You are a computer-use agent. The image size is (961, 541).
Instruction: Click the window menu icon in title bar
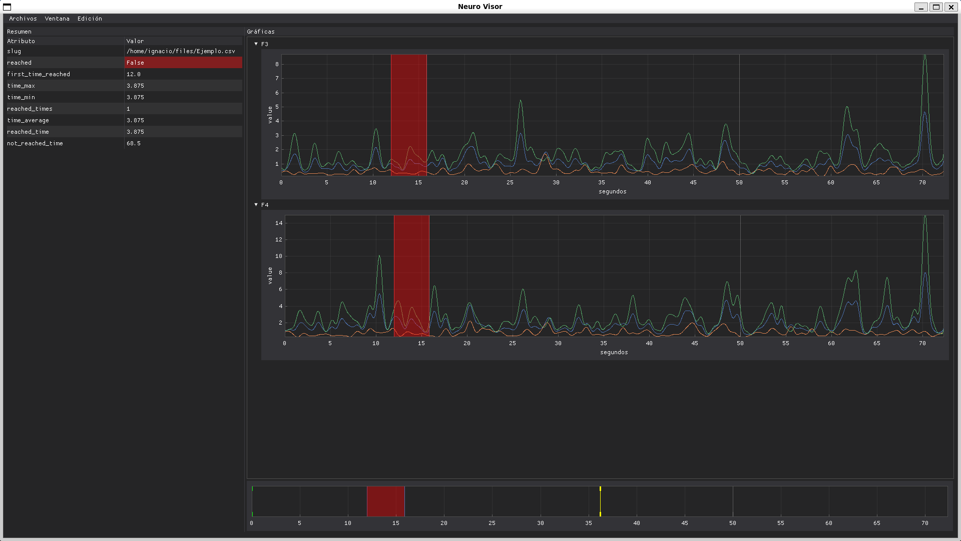click(7, 7)
